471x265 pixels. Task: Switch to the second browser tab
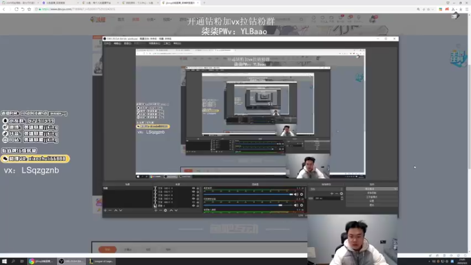point(60,3)
